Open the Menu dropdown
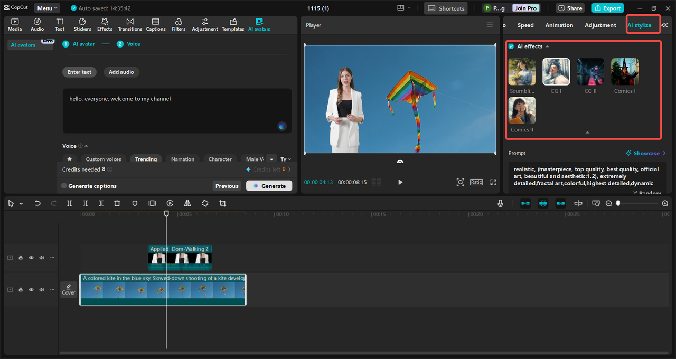The height and width of the screenshot is (359, 676). point(47,8)
